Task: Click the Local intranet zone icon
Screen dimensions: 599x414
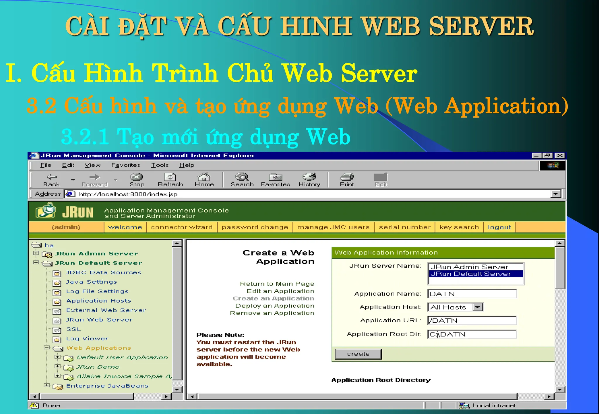Action: (x=464, y=405)
